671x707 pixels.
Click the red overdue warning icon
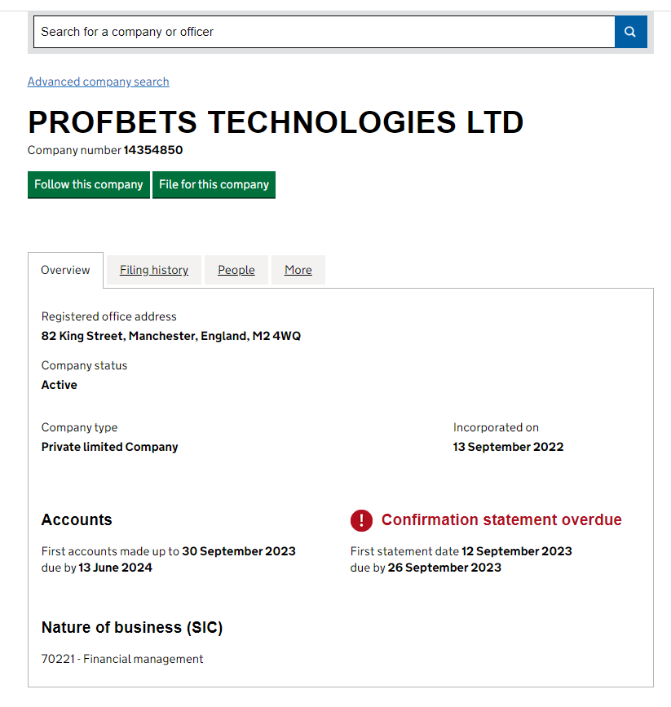[361, 520]
